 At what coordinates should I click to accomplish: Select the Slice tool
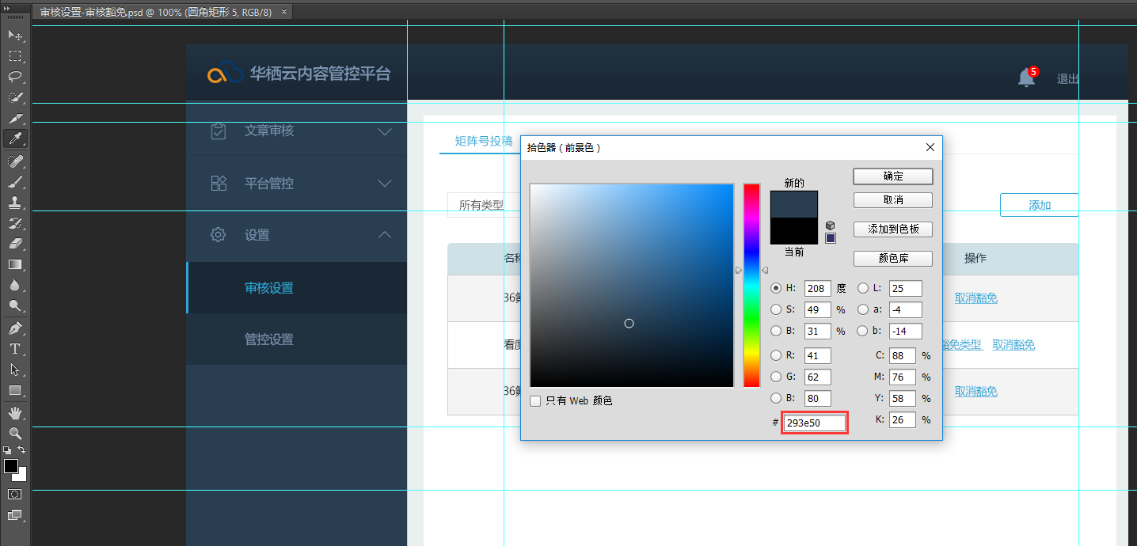click(15, 118)
